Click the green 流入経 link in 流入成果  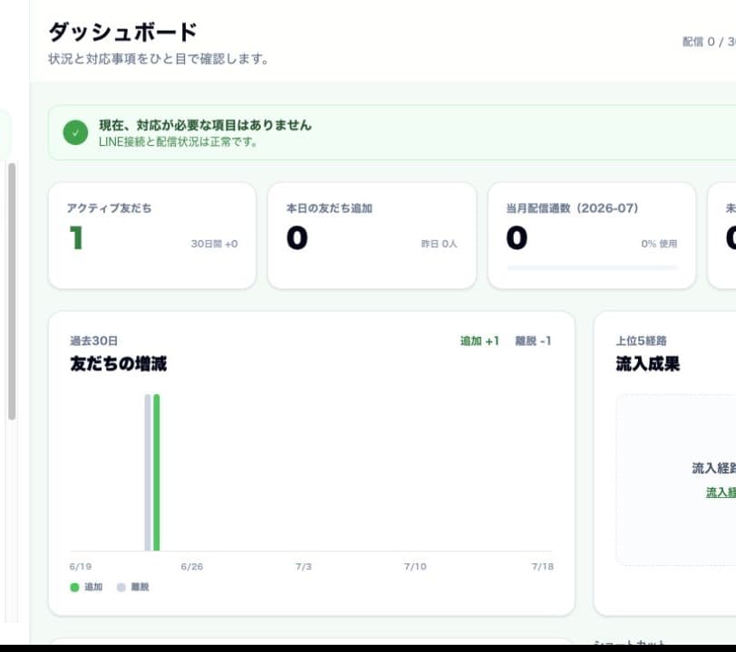721,492
